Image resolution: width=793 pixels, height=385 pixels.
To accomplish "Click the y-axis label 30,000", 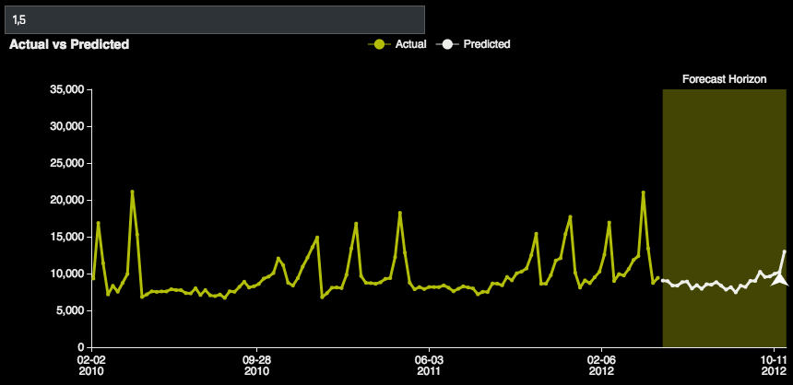I will (66, 127).
